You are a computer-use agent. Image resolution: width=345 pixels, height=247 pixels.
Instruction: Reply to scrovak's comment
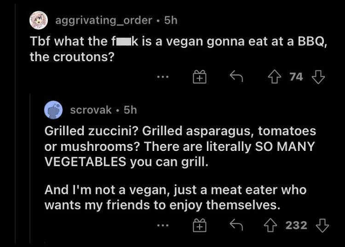236,224
